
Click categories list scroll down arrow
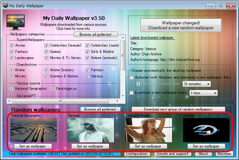click(123, 96)
